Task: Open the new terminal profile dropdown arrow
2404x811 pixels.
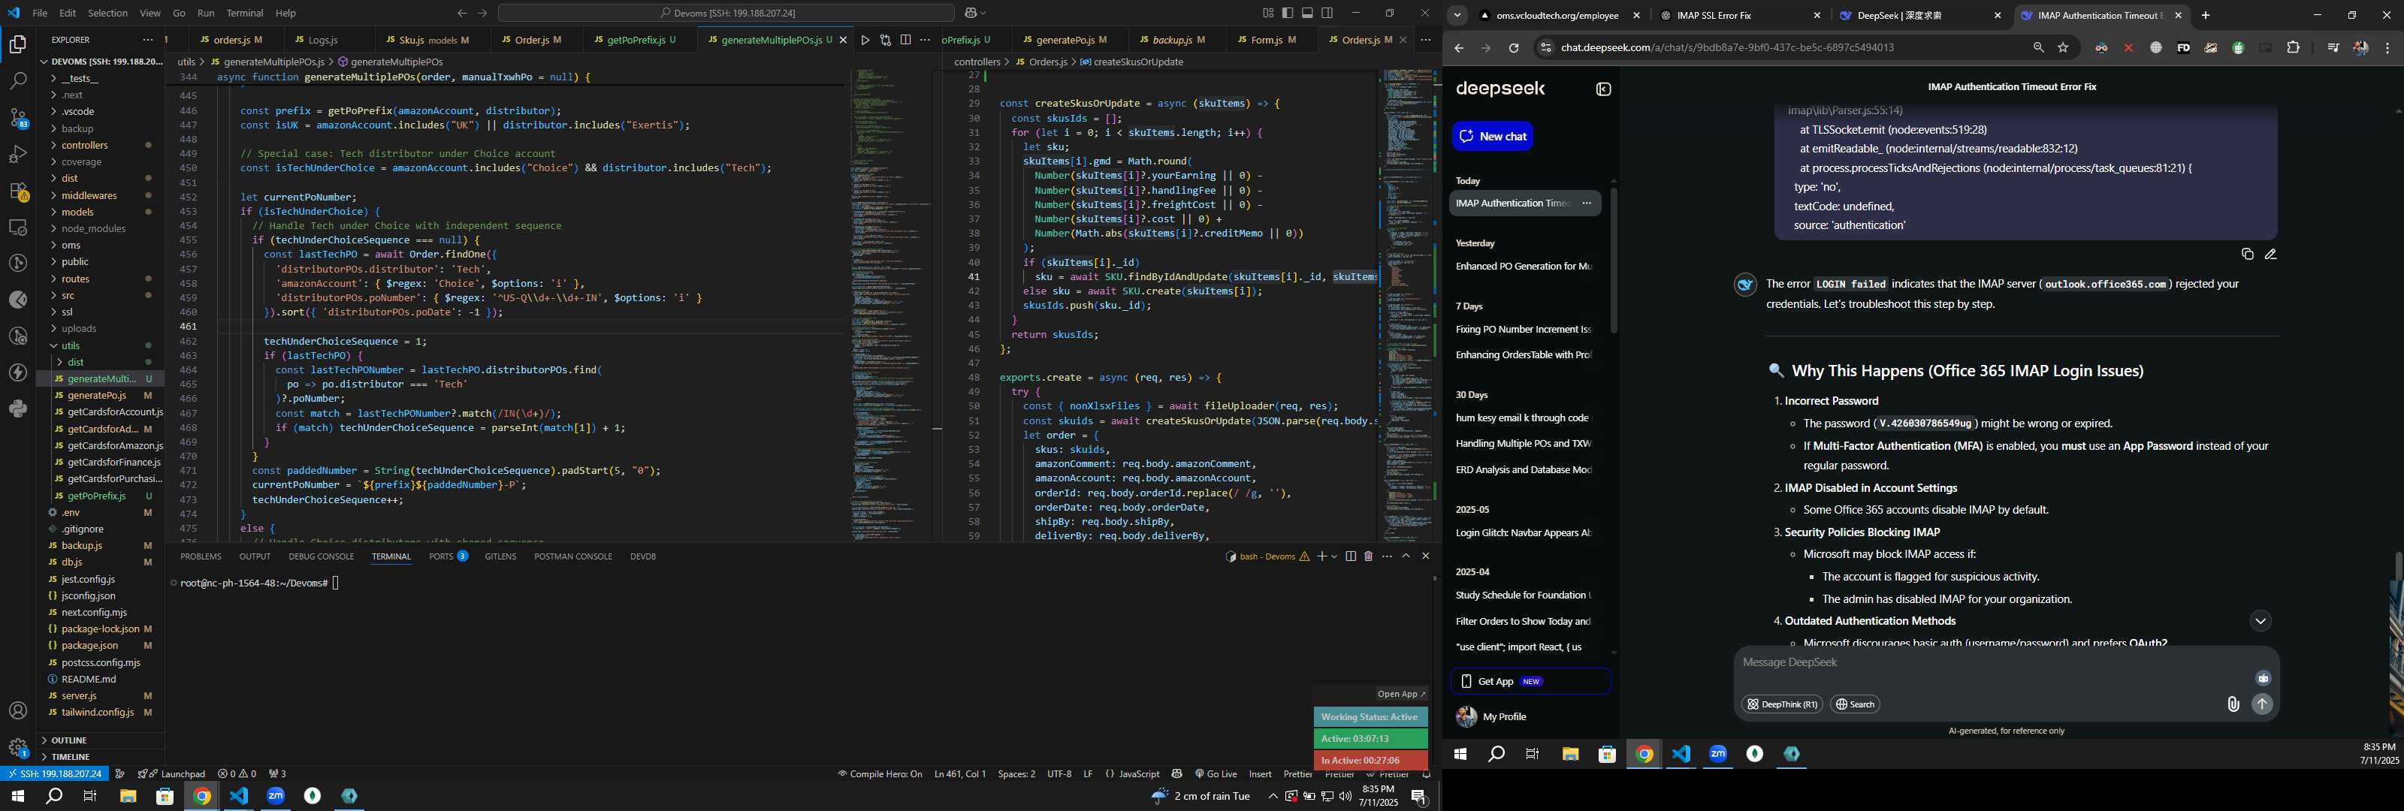Action: 1334,556
